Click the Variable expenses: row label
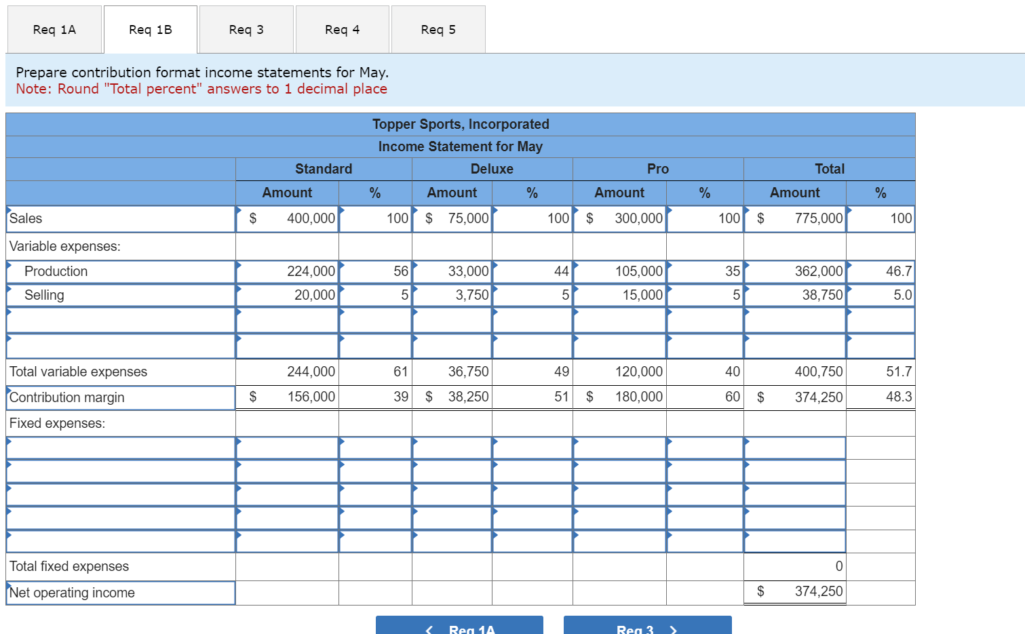The height and width of the screenshot is (634, 1025). click(65, 246)
